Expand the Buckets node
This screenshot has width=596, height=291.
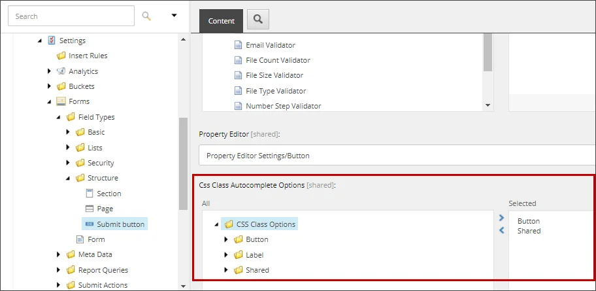pos(49,86)
